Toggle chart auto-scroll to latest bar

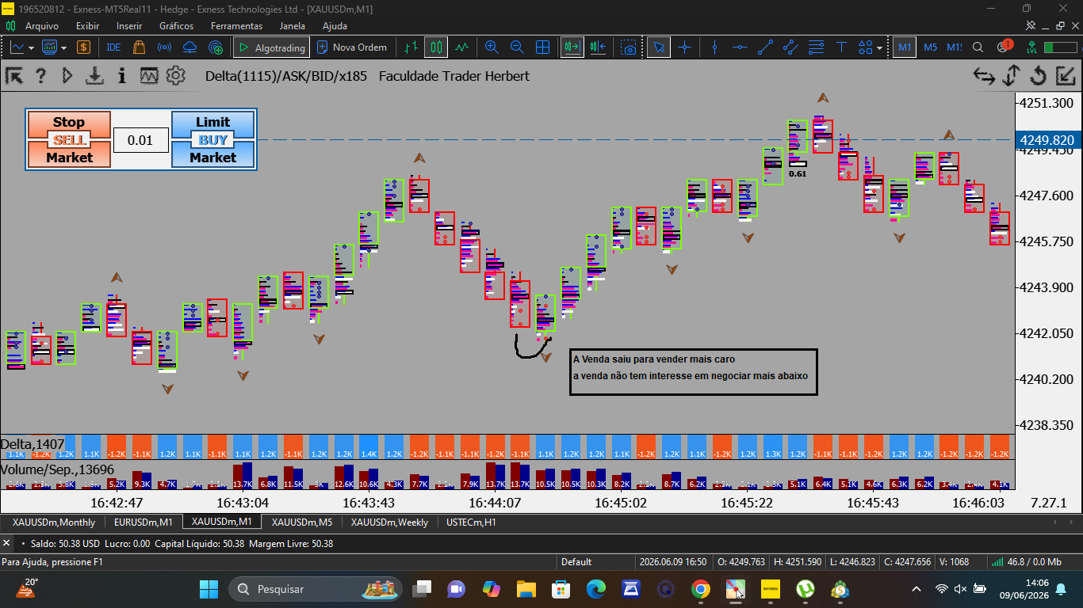tap(572, 47)
